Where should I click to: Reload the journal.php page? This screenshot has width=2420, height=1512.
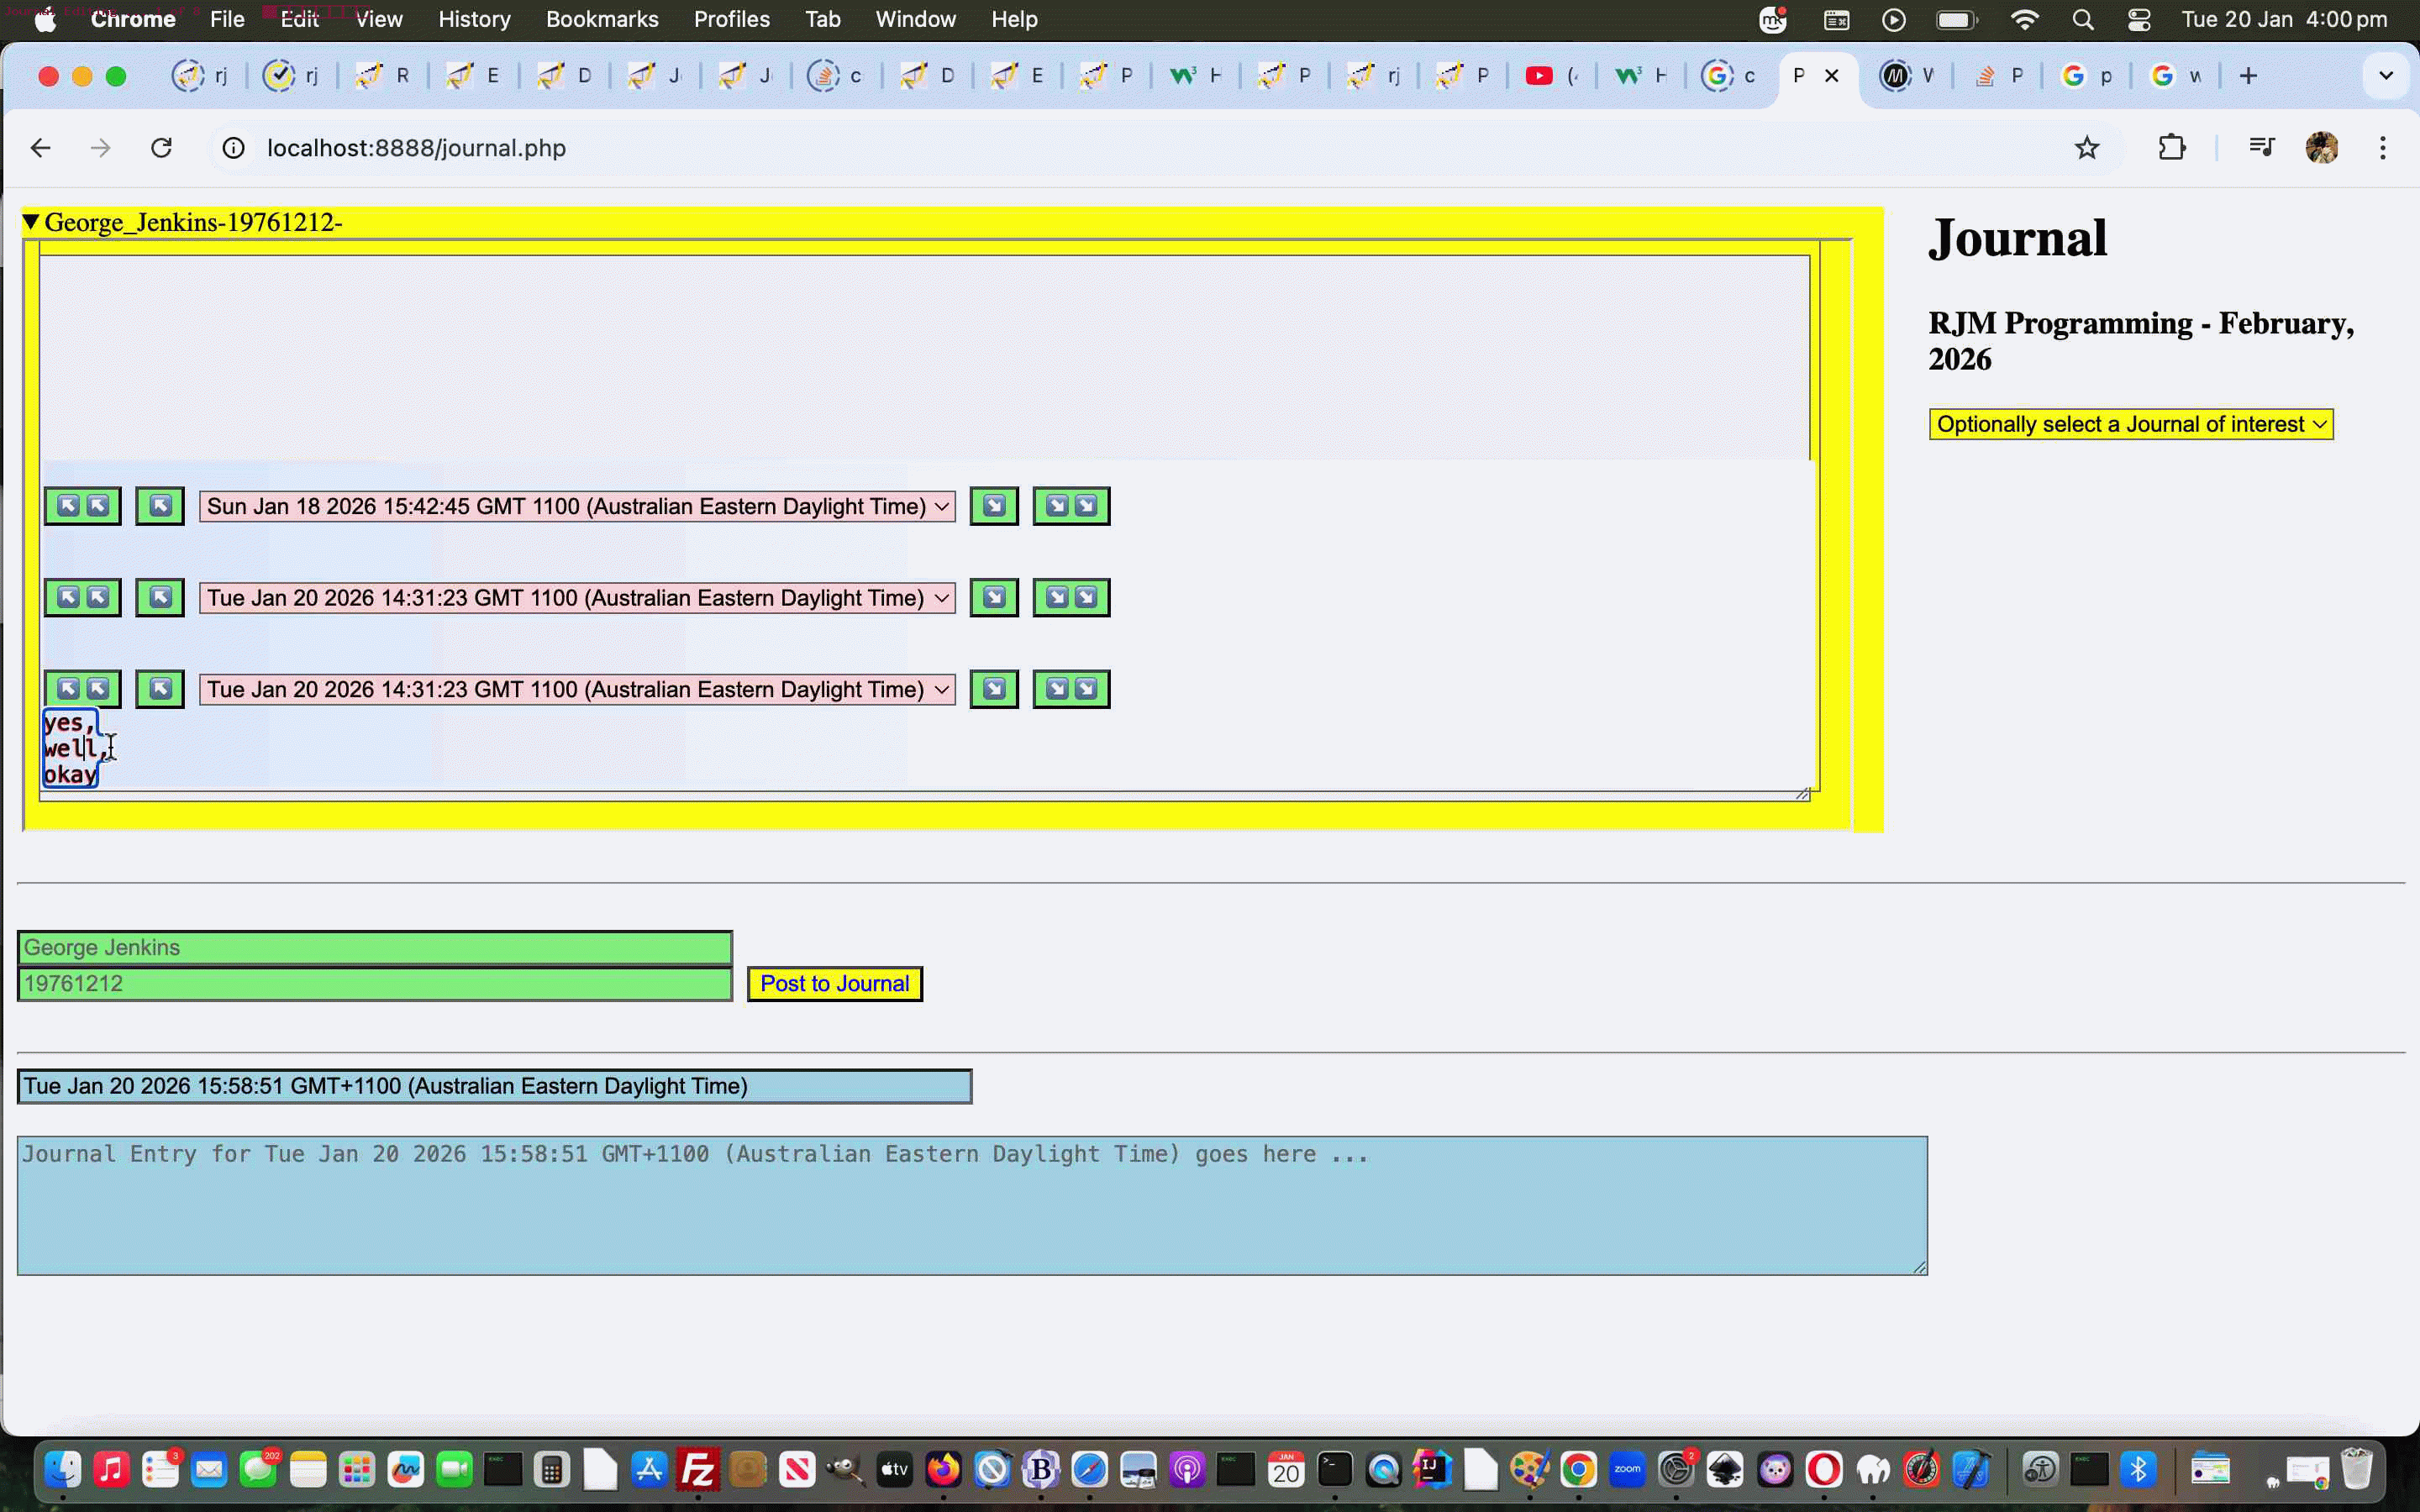(x=162, y=147)
